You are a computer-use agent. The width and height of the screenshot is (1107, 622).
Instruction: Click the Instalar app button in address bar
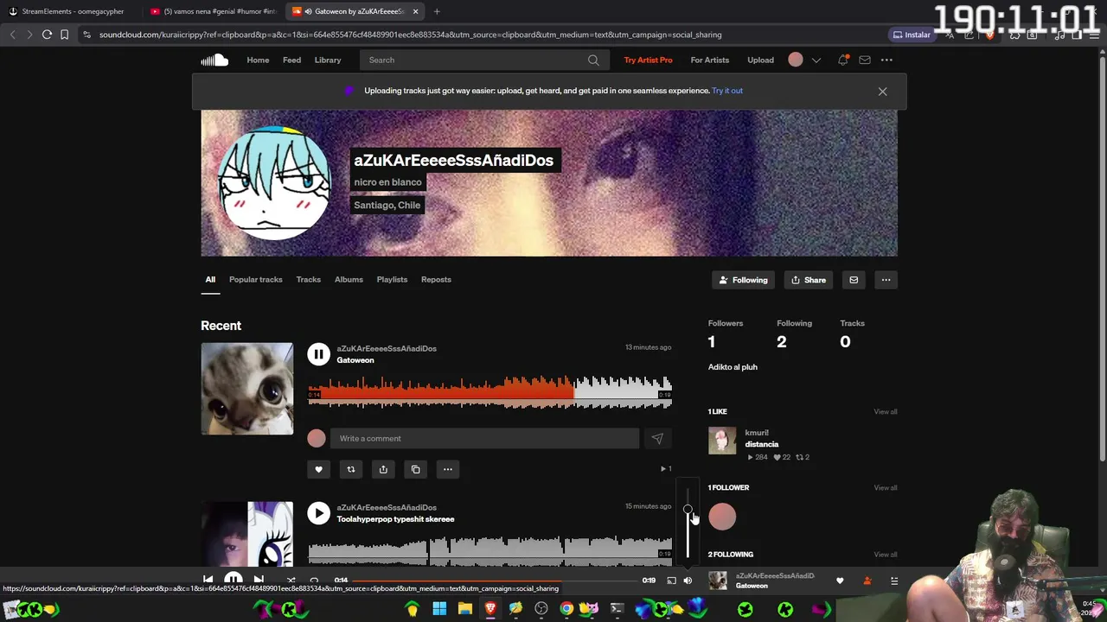(912, 35)
